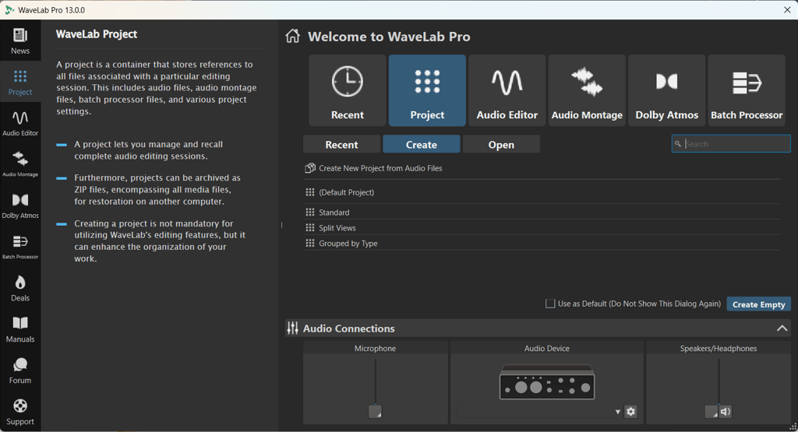This screenshot has height=432, width=798.
Task: Select the large Audio Editor tile
Action: 507,90
